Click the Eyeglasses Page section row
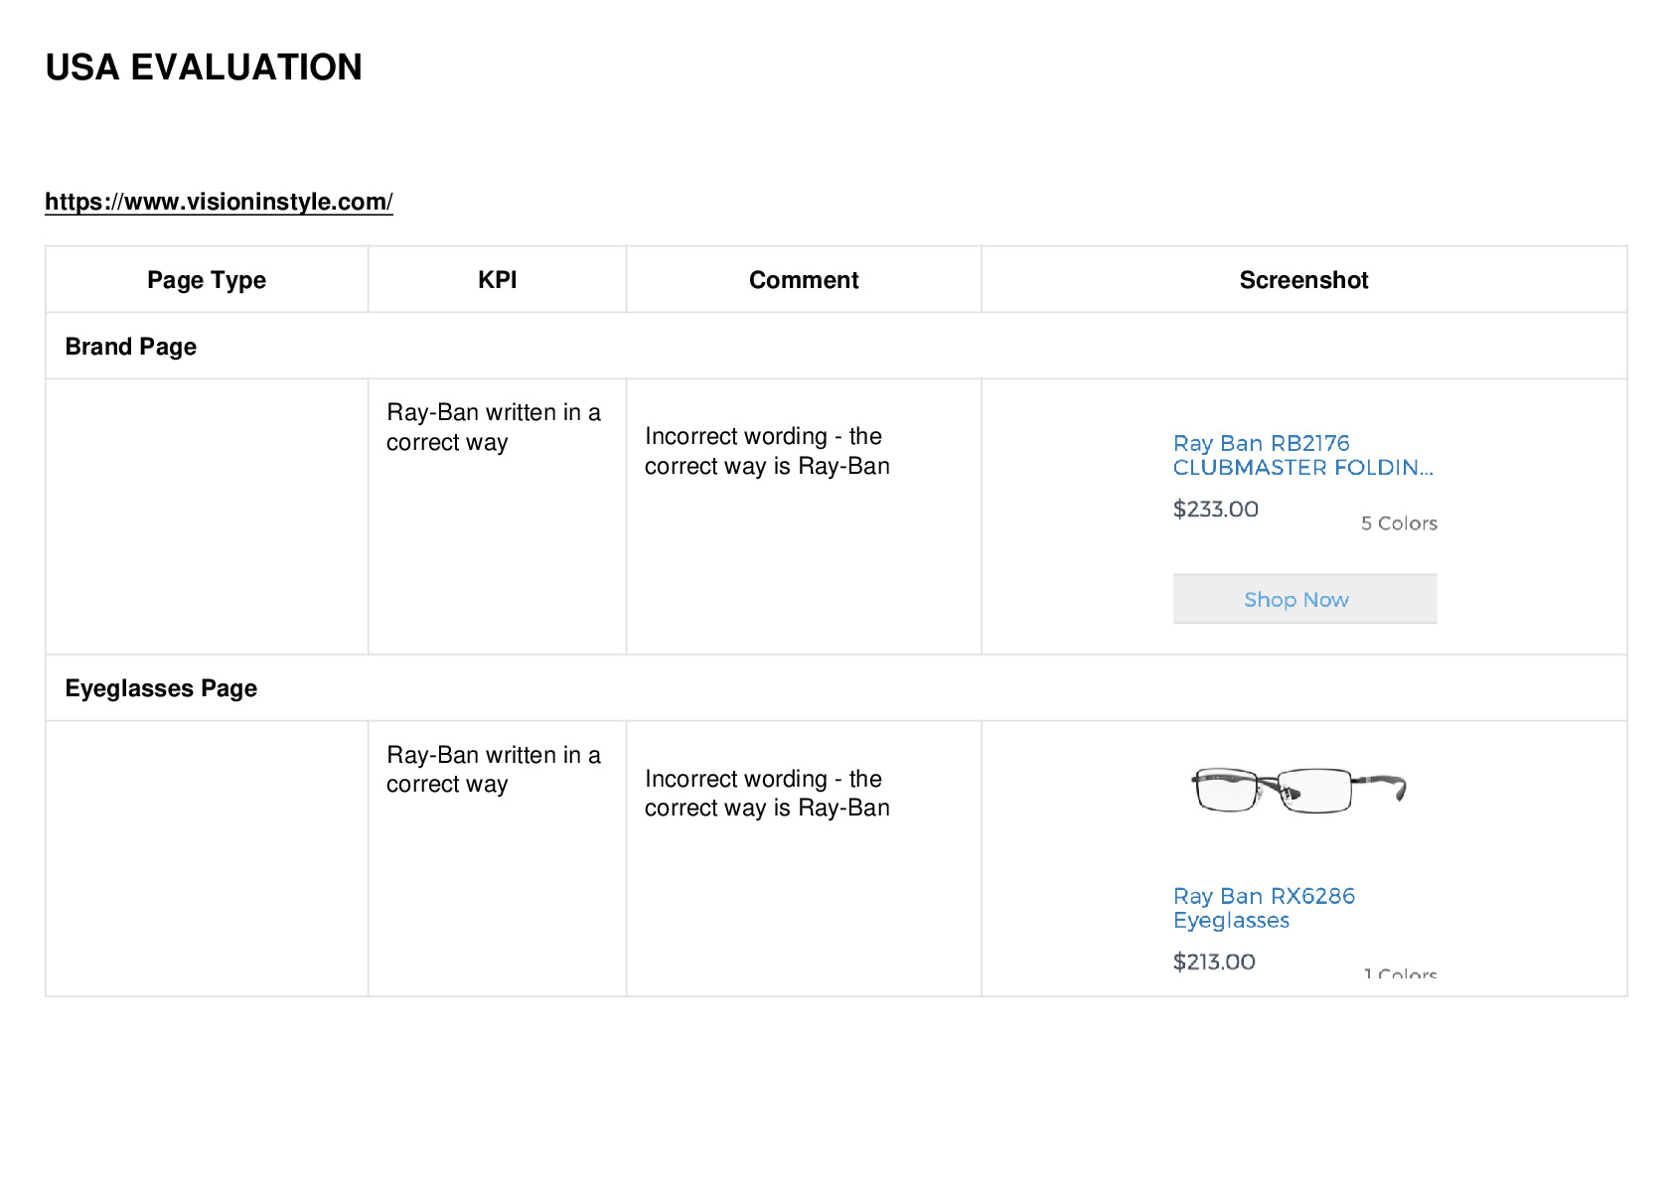The height and width of the screenshot is (1183, 1673). click(x=836, y=688)
